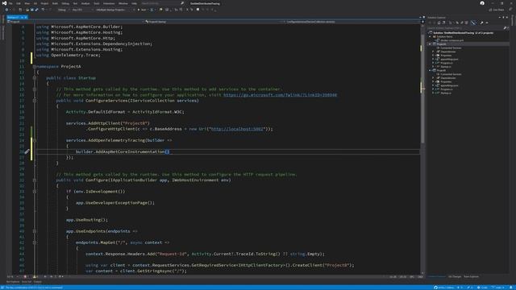Close the open editor tab
Image resolution: width=516 pixels, height=290 pixels.
26,17
